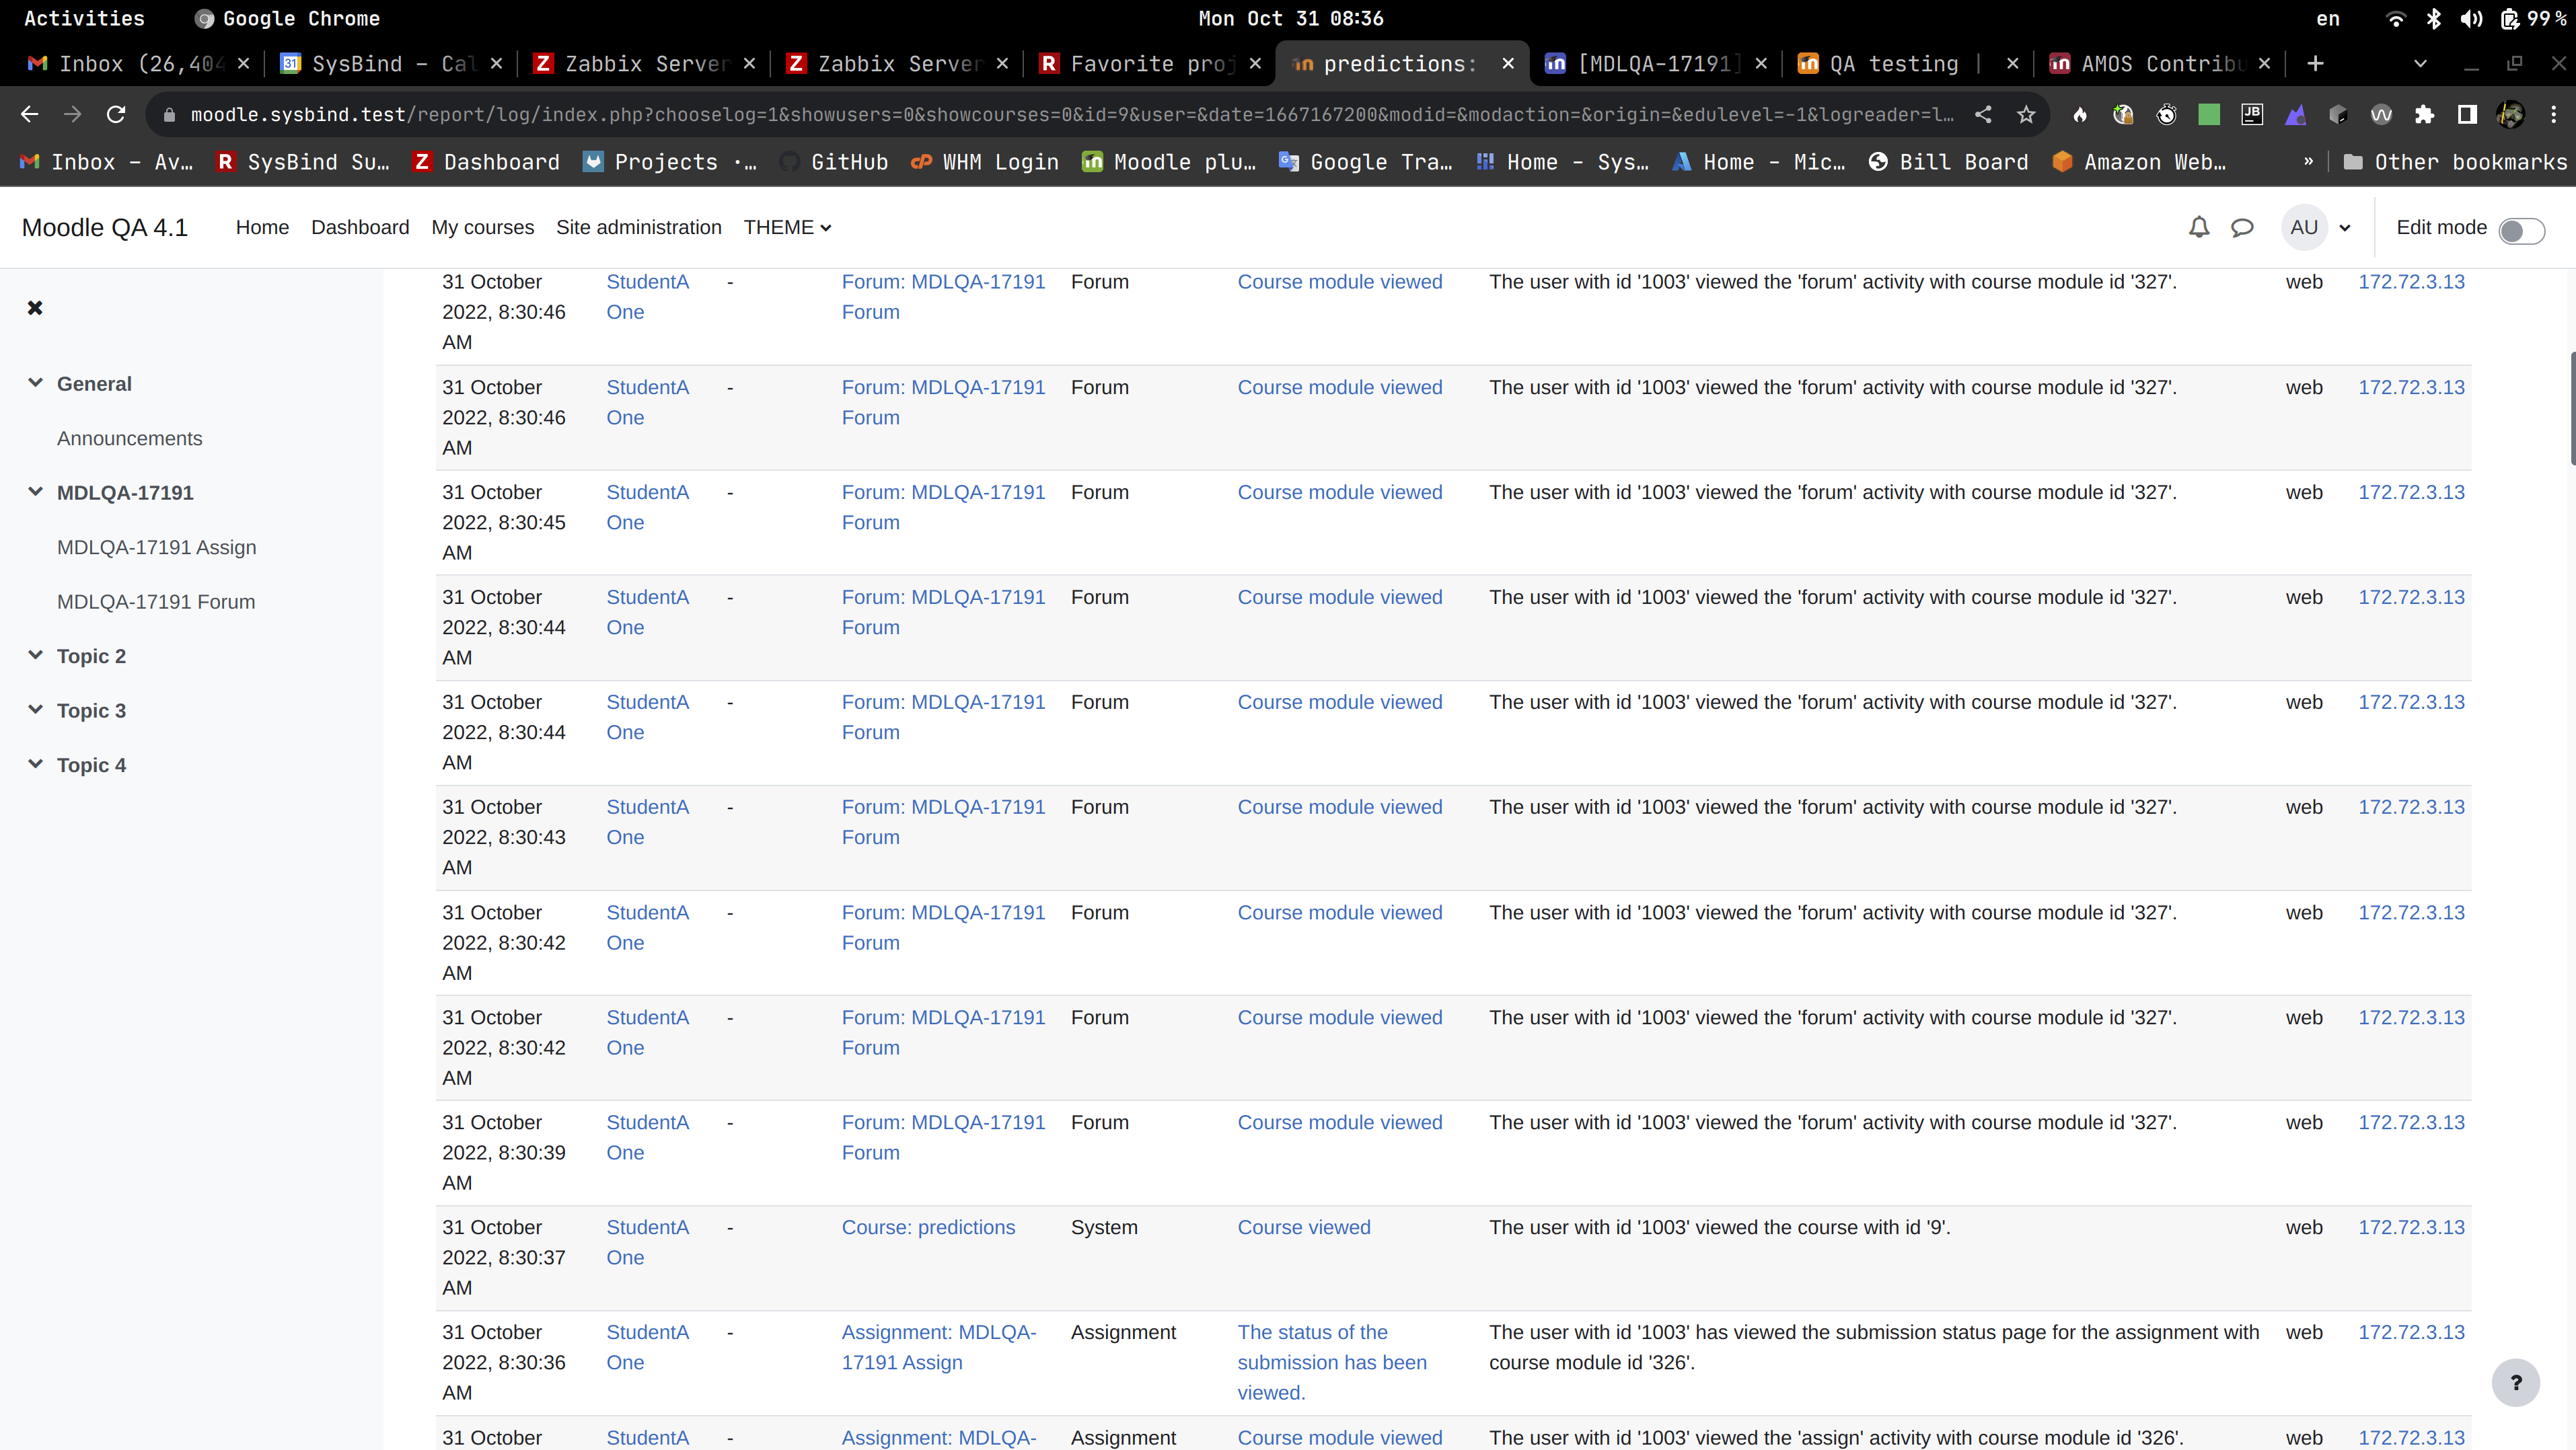
Task: Open the AU user menu dropdown
Action: click(2316, 228)
